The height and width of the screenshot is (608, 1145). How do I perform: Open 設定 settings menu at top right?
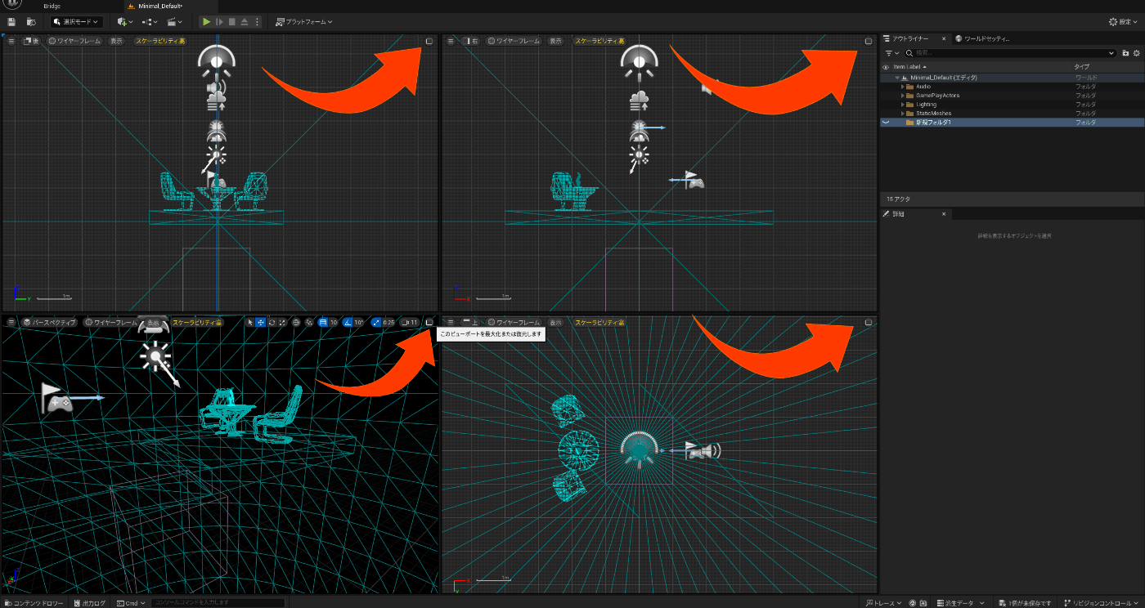coord(1124,22)
